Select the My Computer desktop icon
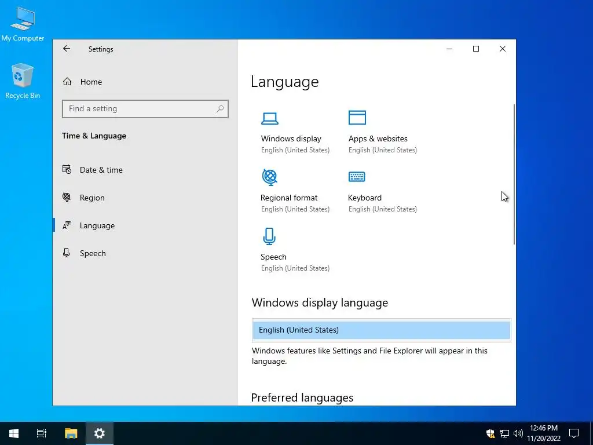The image size is (593, 445). point(23,24)
